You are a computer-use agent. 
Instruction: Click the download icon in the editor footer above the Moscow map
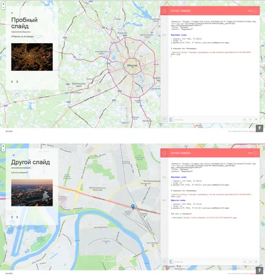(x=245, y=119)
